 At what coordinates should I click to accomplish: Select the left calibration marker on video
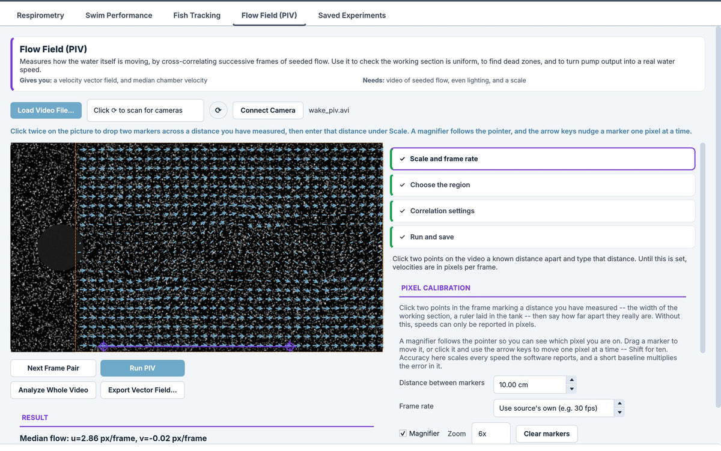(x=103, y=347)
